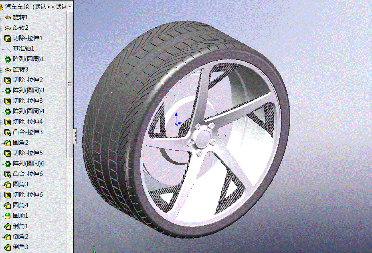The width and height of the screenshot is (372, 253).
Task: Click the 阵列(圆周)1 circular pattern icon
Action: pyautogui.click(x=9, y=59)
